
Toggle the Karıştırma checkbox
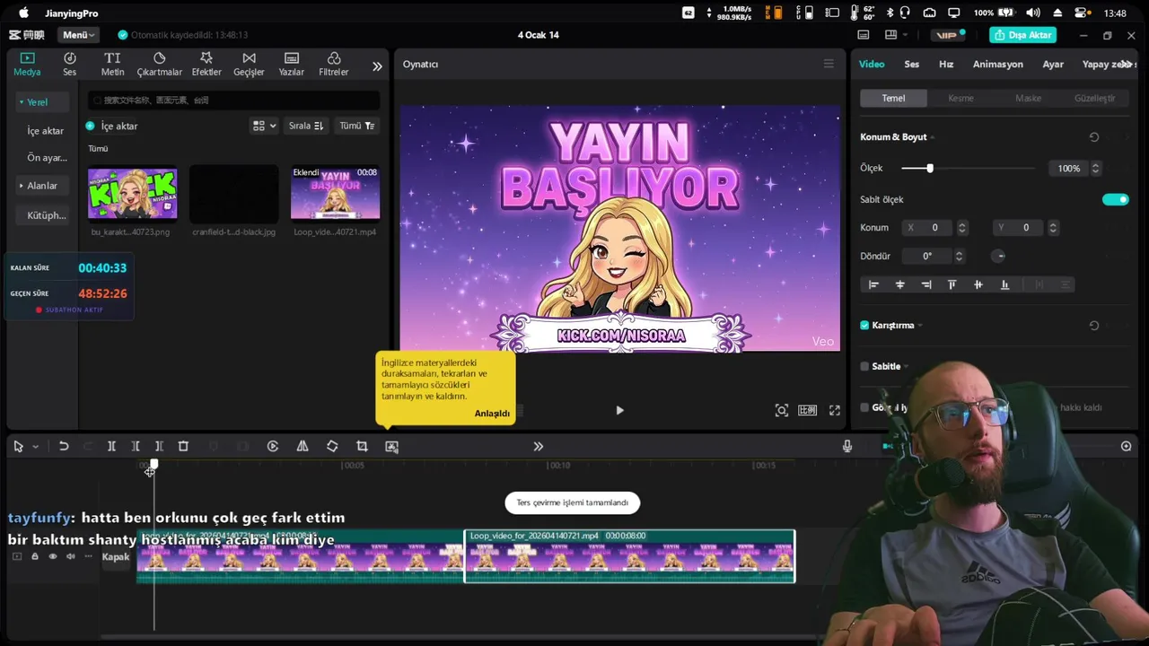(x=864, y=325)
